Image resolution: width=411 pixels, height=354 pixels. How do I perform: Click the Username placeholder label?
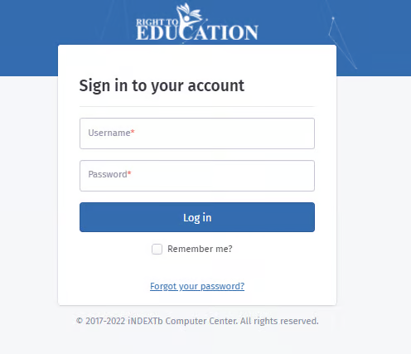tap(109, 133)
